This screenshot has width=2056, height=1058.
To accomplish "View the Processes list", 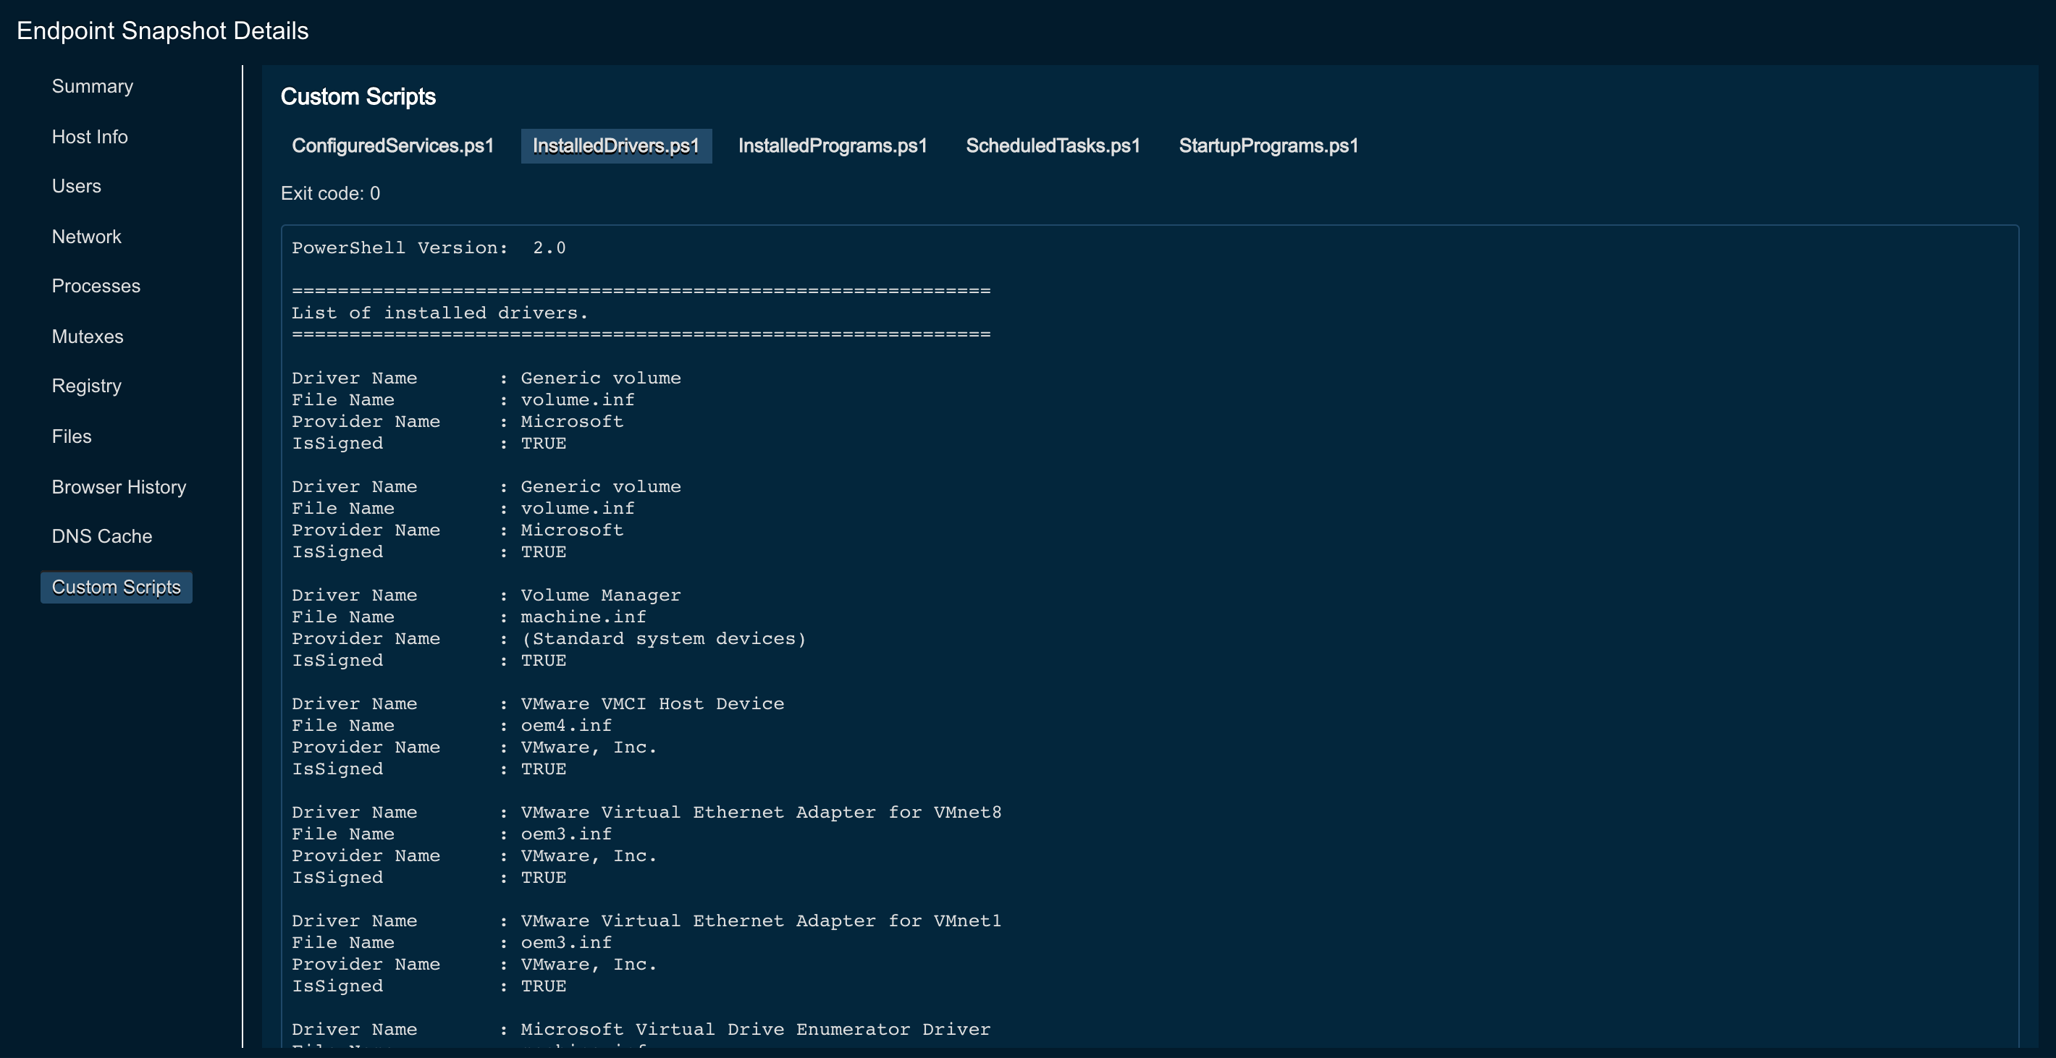I will [96, 286].
